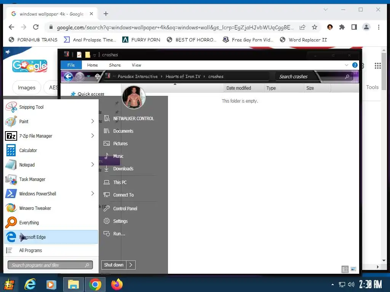Click Start button on taskbar

(x=9, y=284)
